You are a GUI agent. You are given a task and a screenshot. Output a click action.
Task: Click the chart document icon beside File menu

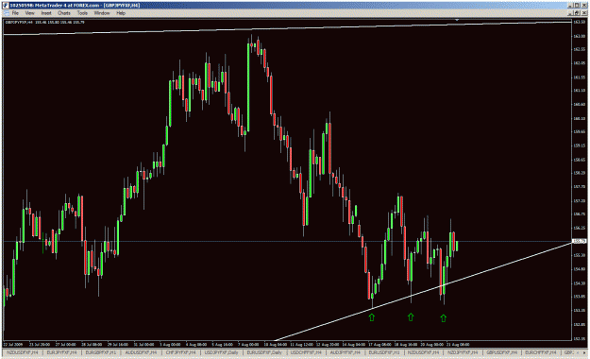6,13
